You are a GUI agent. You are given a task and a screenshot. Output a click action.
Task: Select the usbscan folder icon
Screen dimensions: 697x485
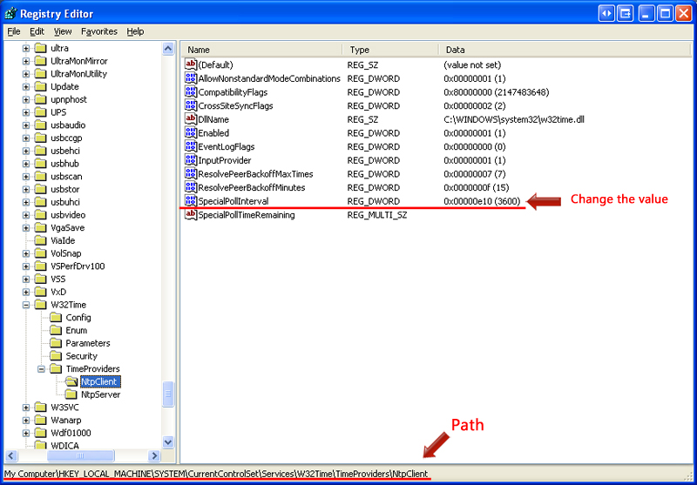(x=40, y=176)
